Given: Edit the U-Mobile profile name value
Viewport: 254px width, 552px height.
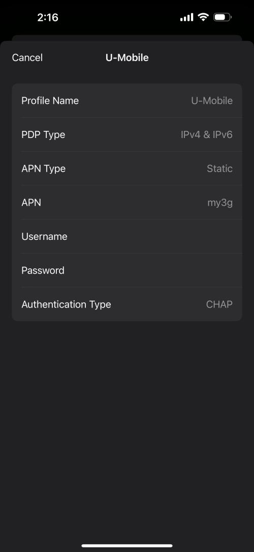Looking at the screenshot, I should point(212,101).
